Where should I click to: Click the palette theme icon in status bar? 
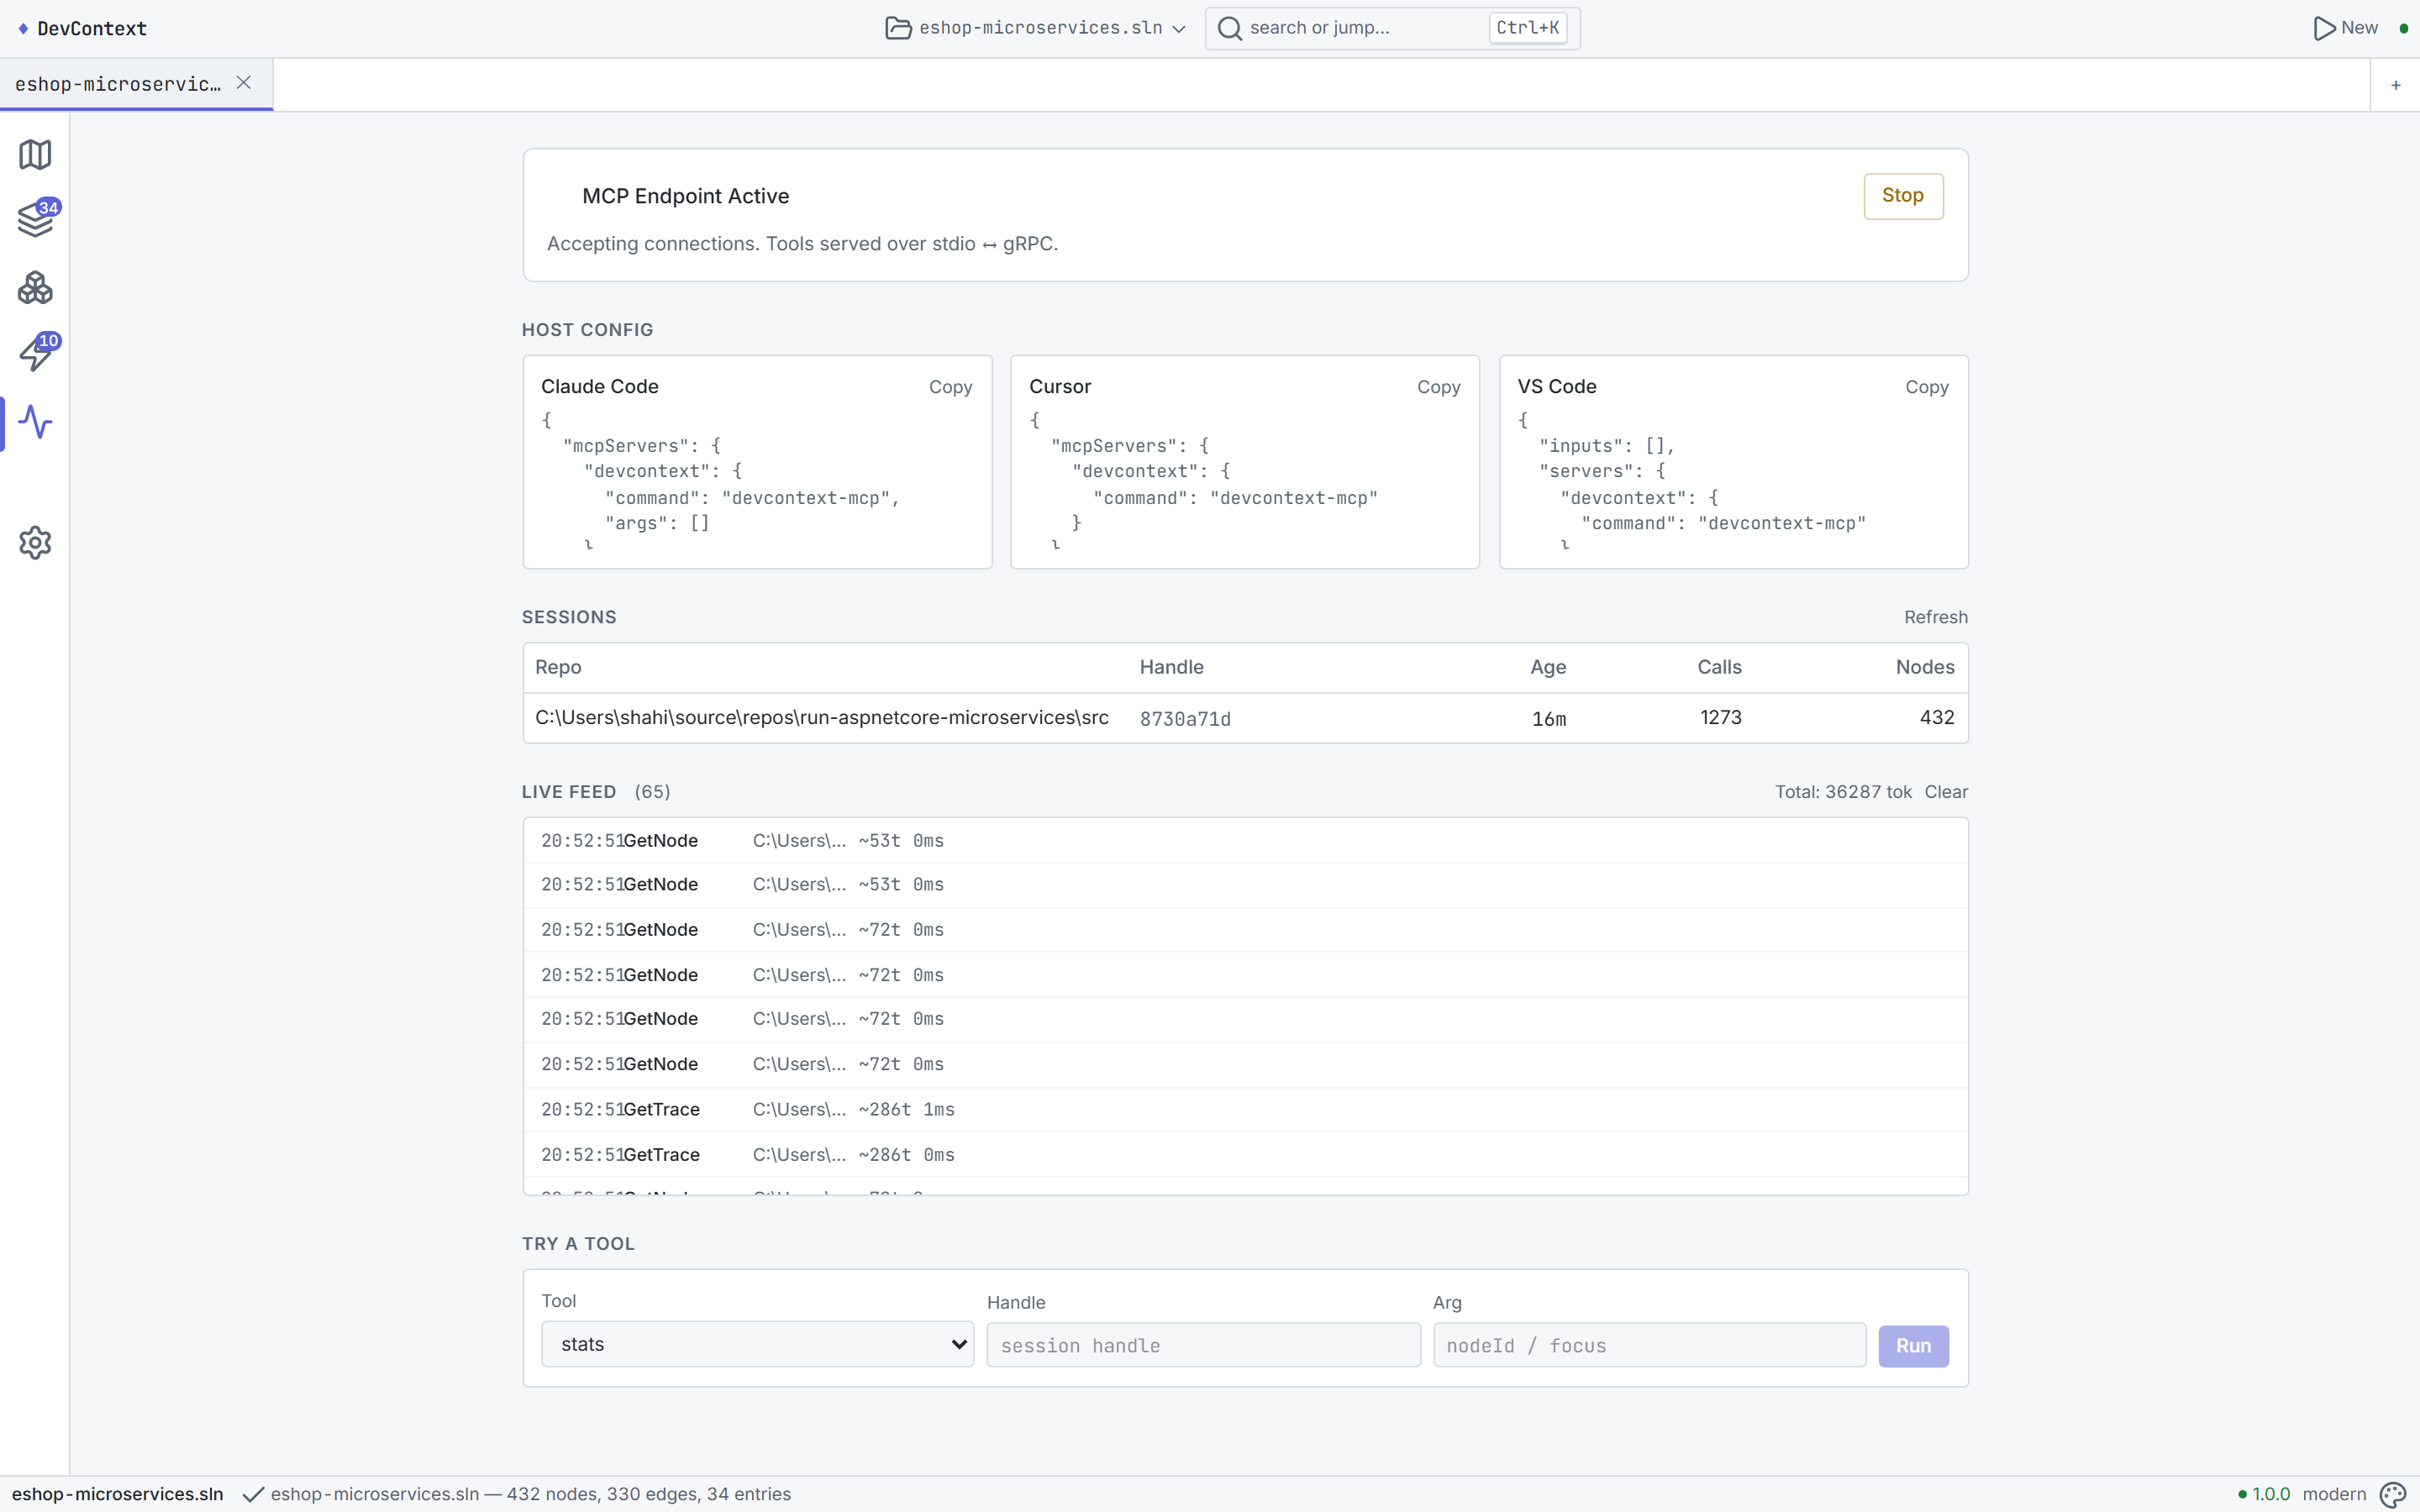[2392, 1494]
